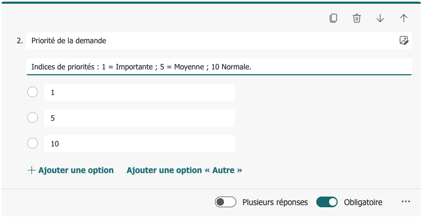This screenshot has width=424, height=219.
Task: Click "Ajouter une option" link
Action: (x=70, y=170)
